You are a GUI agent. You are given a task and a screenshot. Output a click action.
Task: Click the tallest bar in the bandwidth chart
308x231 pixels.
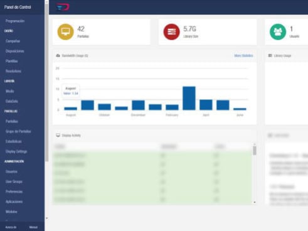[189, 98]
